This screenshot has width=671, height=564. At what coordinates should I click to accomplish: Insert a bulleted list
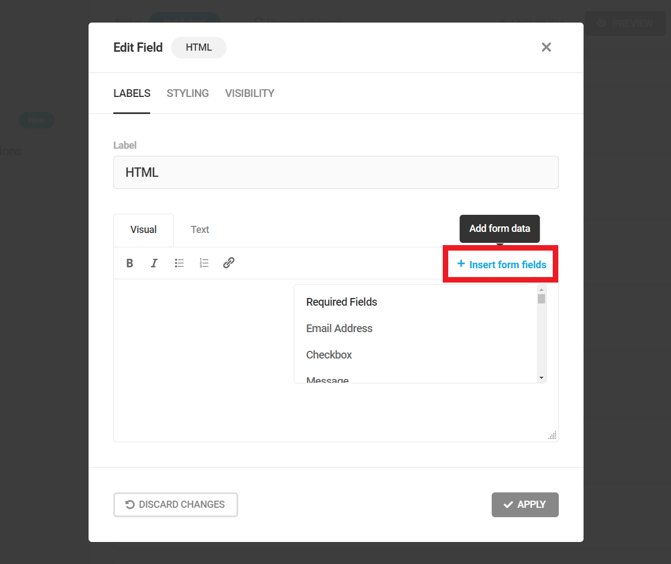pos(179,263)
